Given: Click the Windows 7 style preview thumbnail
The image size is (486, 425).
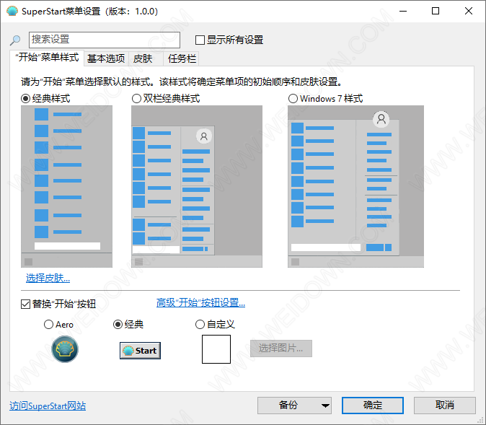Looking at the screenshot, I should click(x=355, y=186).
